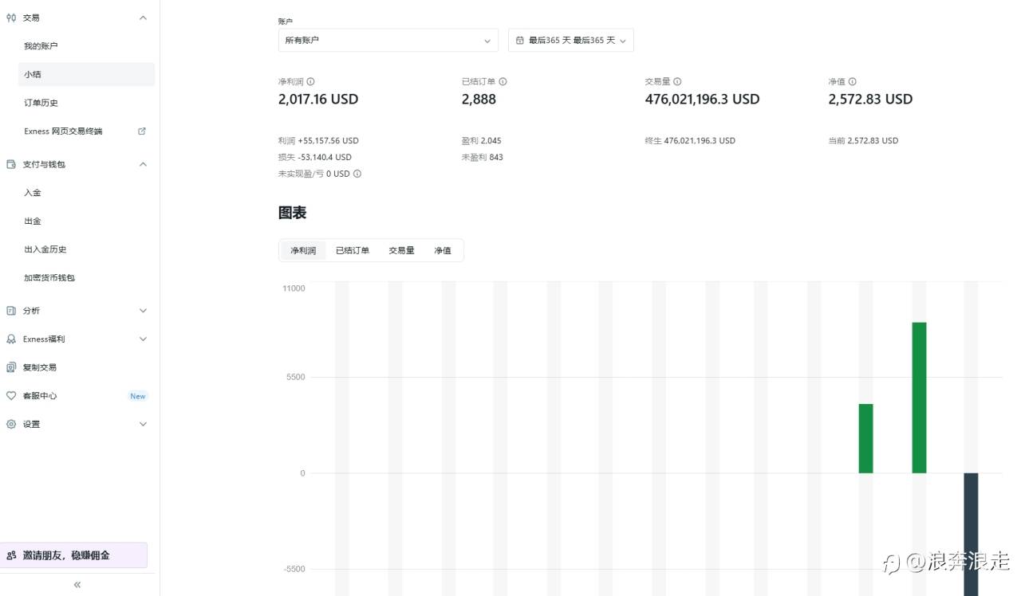The height and width of the screenshot is (596, 1021).
Task: Click the info icon beside 已结订单
Action: pyautogui.click(x=503, y=81)
